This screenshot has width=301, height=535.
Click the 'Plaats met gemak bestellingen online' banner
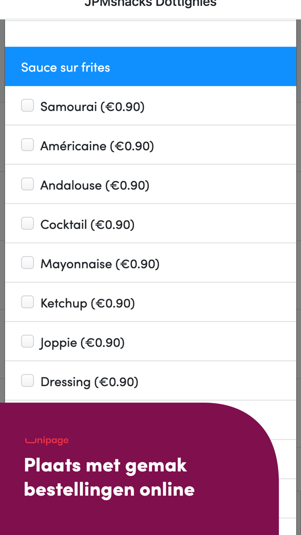[x=109, y=477]
